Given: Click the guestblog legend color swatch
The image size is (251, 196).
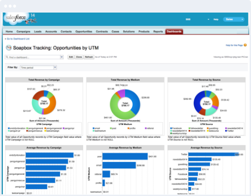Looking at the screenshot, I should coord(208,128).
